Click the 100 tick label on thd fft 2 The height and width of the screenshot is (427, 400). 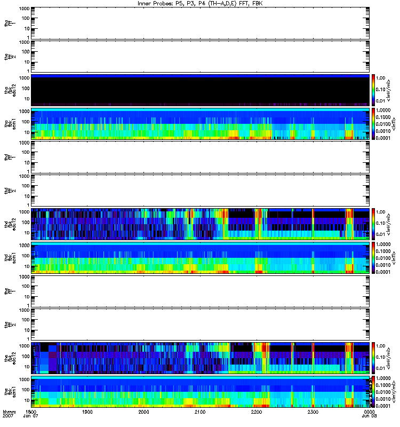(26, 186)
